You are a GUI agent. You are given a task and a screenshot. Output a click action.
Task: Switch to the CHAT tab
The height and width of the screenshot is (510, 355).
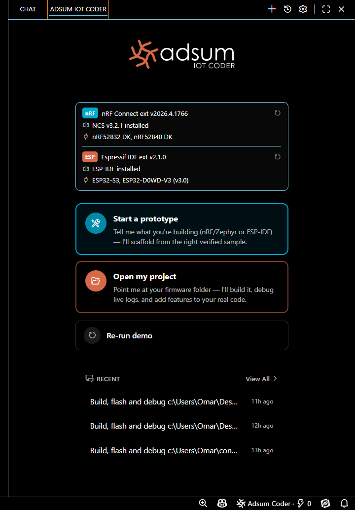(28, 9)
